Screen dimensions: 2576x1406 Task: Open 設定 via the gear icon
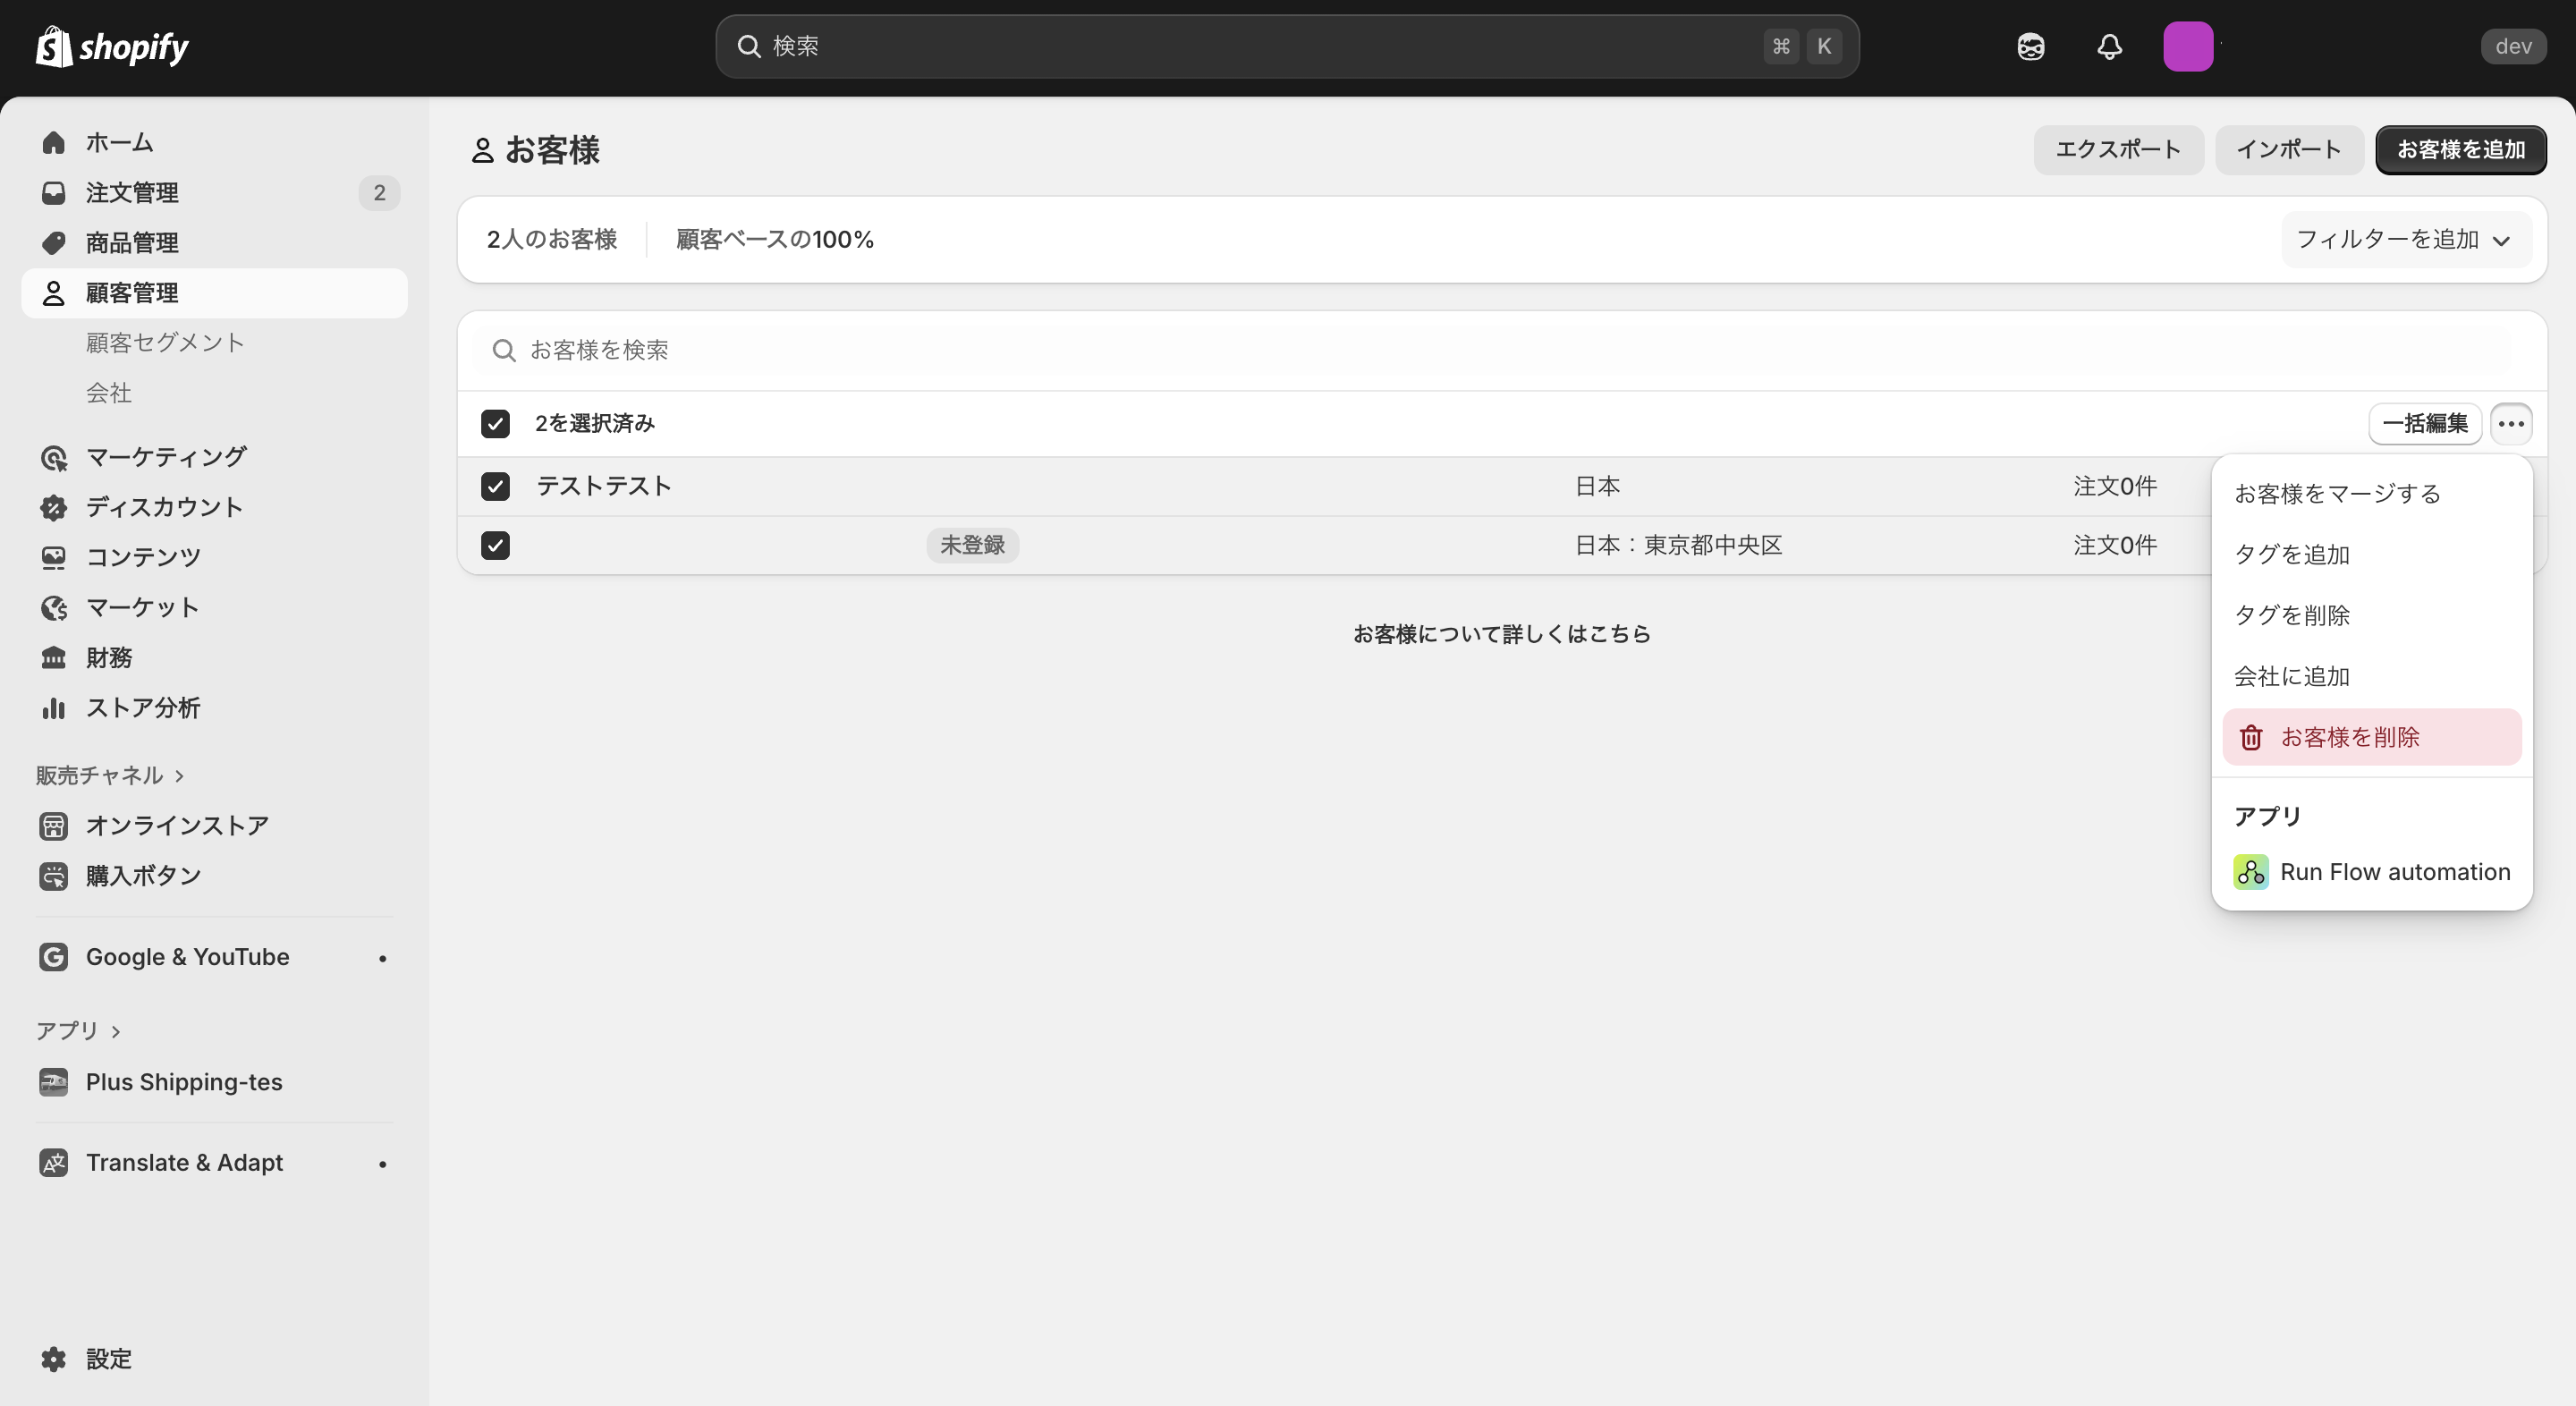[x=54, y=1359]
